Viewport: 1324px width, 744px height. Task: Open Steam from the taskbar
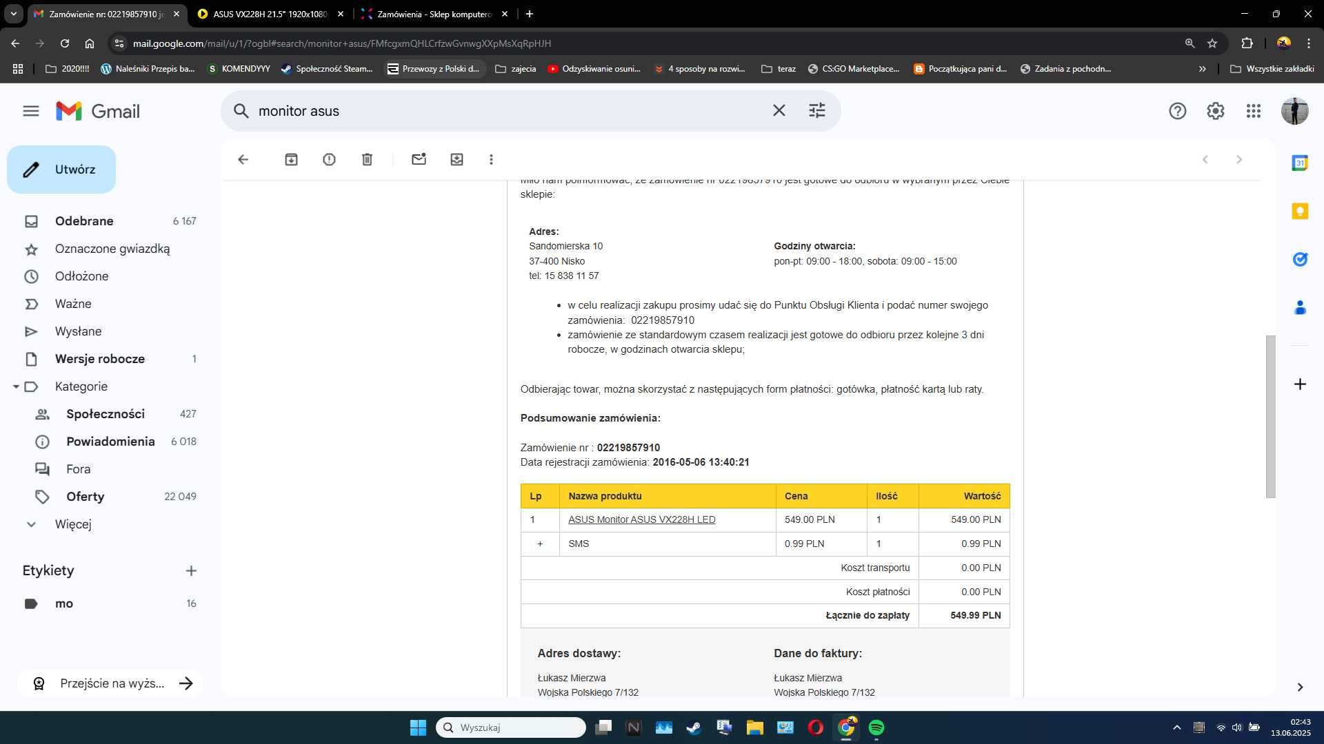pos(694,728)
